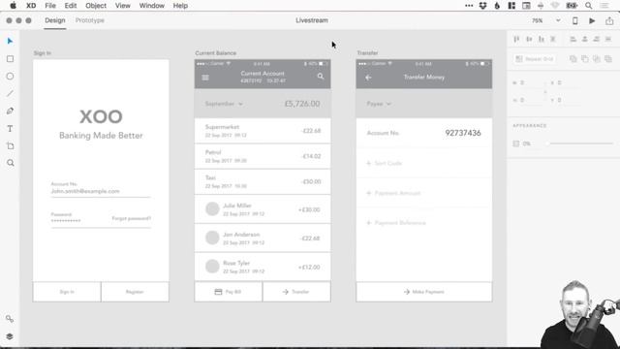Click the Make Payment button

(x=424, y=292)
